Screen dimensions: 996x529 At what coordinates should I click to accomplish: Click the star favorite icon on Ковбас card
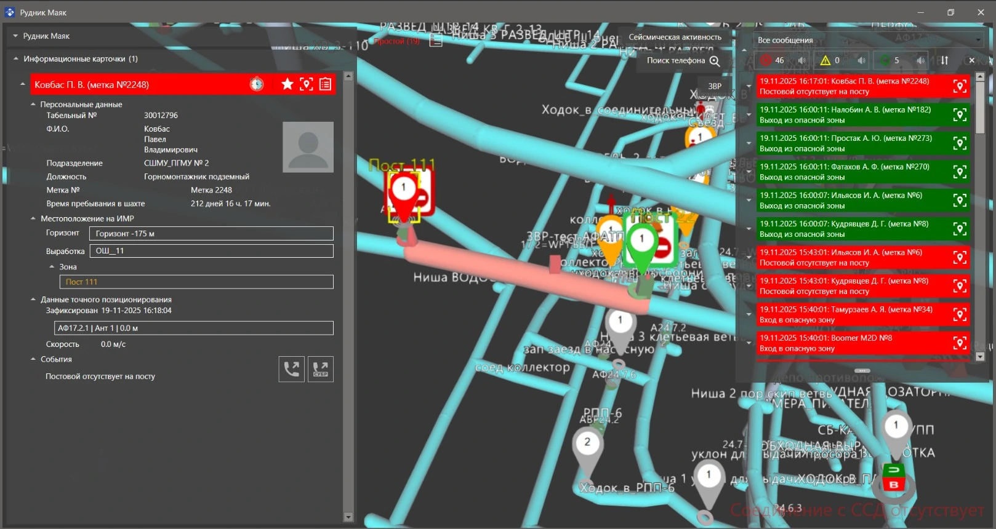tap(287, 84)
